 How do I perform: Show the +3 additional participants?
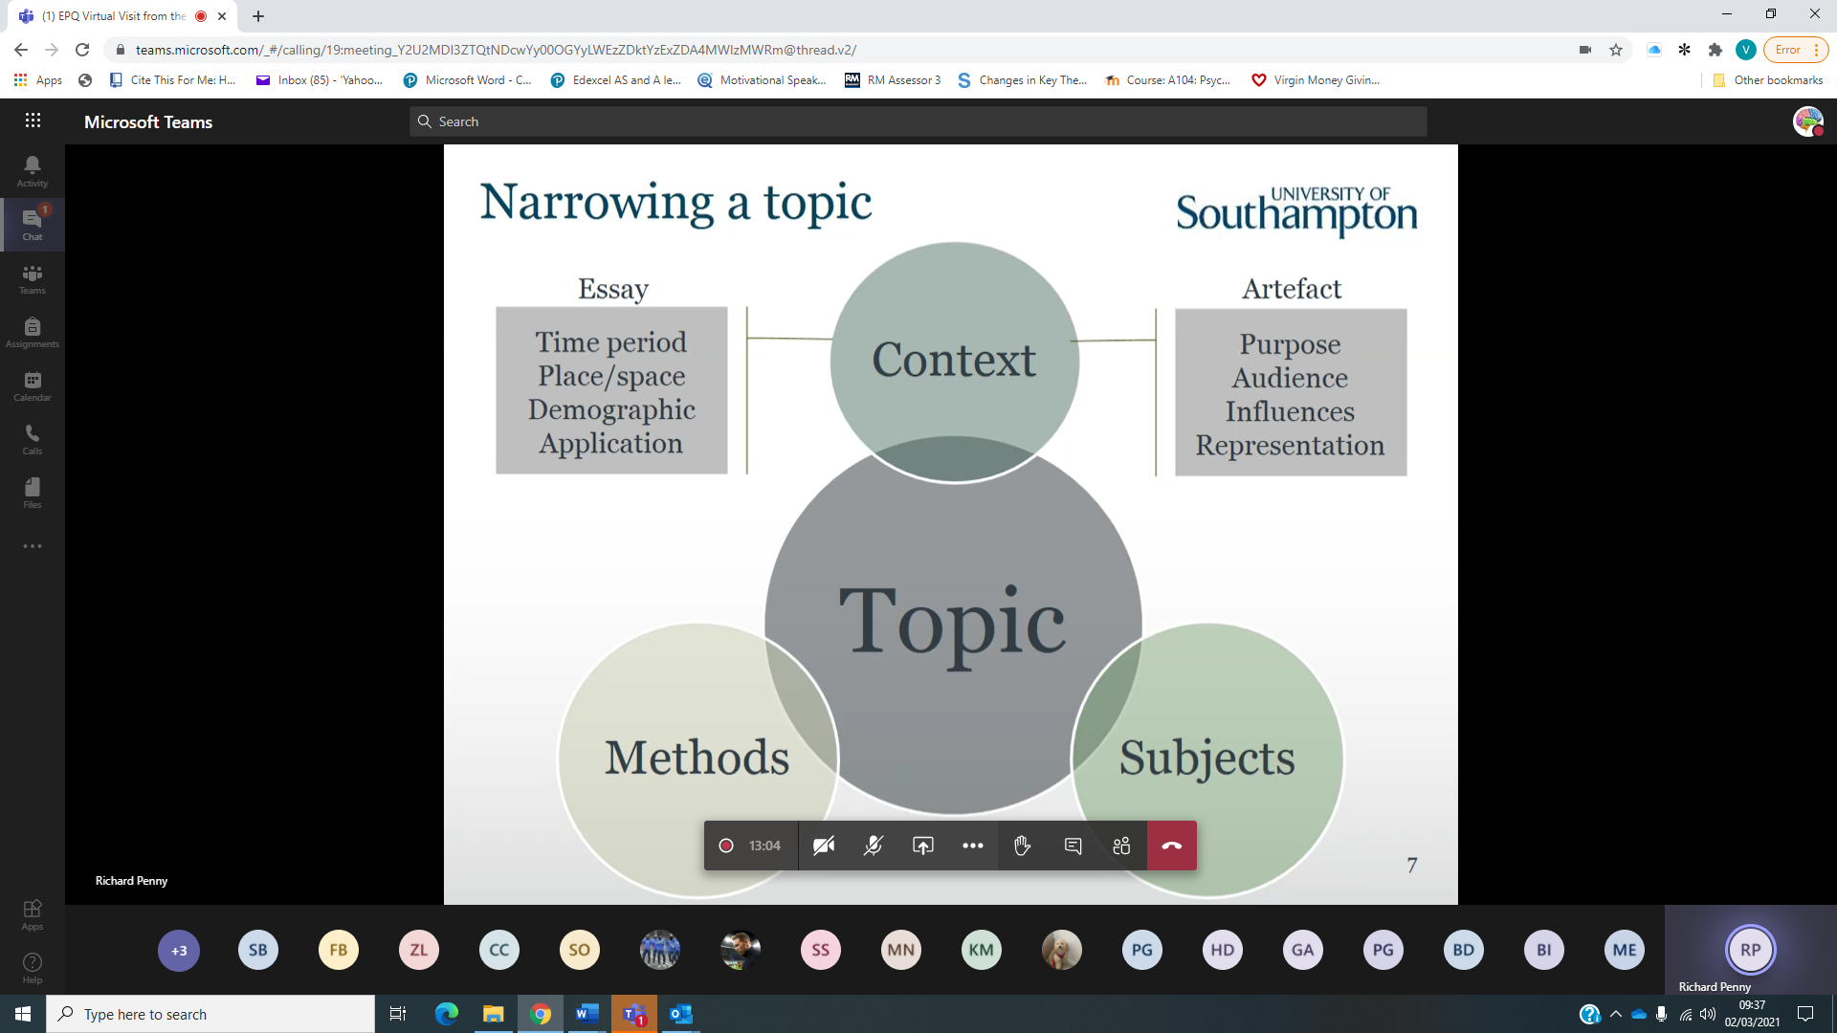(x=179, y=950)
